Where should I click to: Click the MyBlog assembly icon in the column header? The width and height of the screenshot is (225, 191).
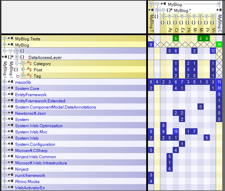coord(163,4)
